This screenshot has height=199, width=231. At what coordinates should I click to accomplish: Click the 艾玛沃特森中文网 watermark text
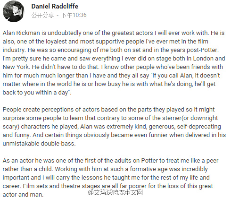click(118, 192)
